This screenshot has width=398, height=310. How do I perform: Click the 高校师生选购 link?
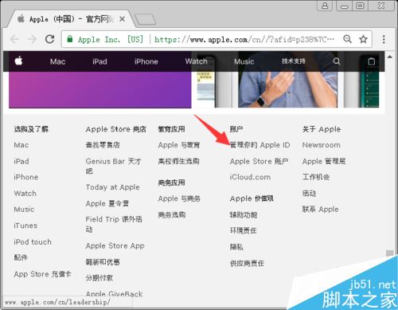point(178,161)
